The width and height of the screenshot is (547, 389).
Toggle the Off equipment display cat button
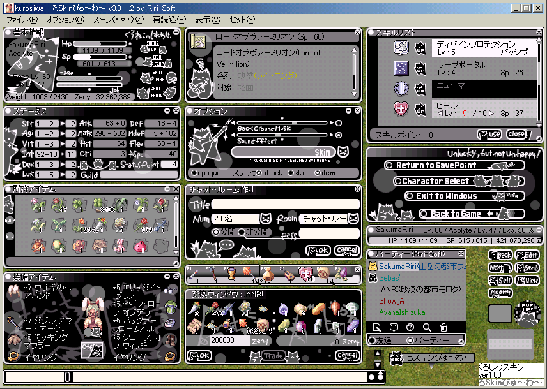pos(92,349)
